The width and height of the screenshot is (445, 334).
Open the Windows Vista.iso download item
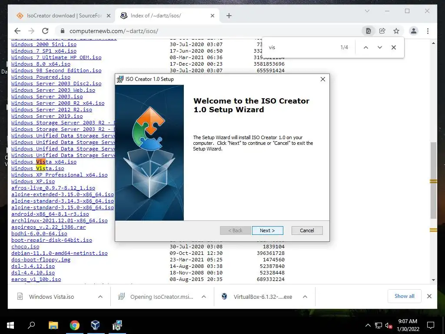pyautogui.click(x=51, y=297)
